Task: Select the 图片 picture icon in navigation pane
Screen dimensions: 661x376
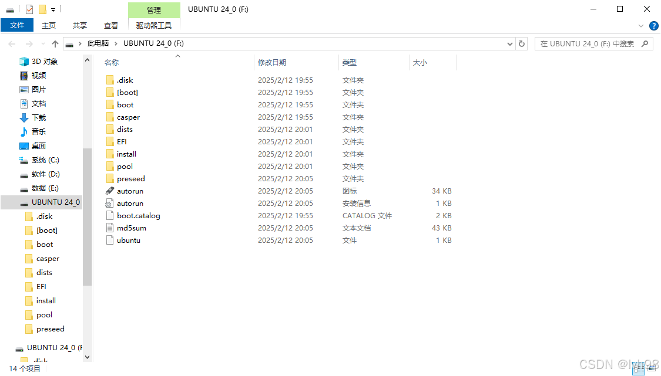Action: coord(24,90)
